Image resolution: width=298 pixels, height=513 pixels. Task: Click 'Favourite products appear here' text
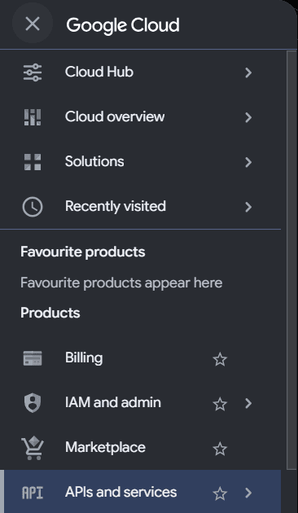[121, 283]
